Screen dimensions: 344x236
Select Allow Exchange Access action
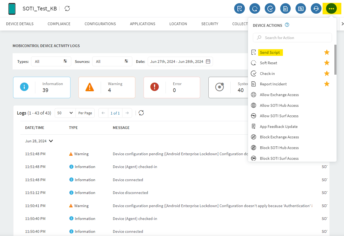[279, 95]
